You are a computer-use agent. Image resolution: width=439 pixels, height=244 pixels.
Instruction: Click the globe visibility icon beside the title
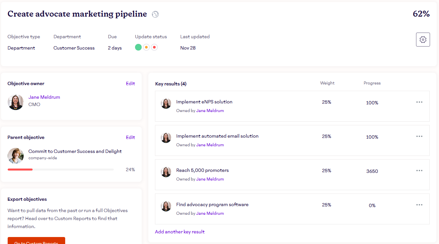[x=155, y=14]
